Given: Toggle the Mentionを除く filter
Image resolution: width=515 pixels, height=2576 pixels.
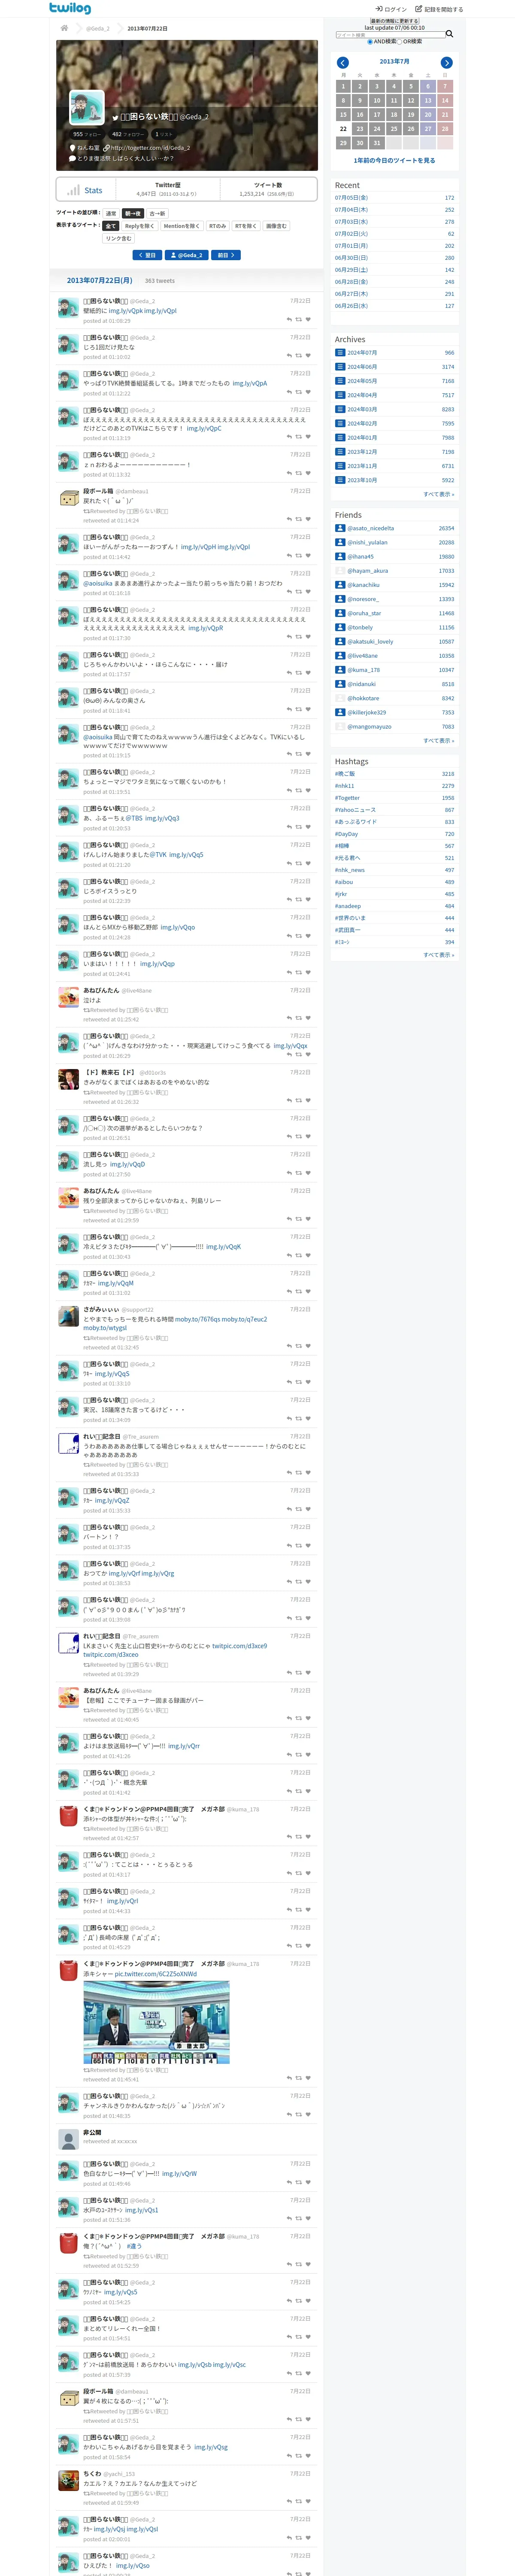Looking at the screenshot, I should point(181,226).
